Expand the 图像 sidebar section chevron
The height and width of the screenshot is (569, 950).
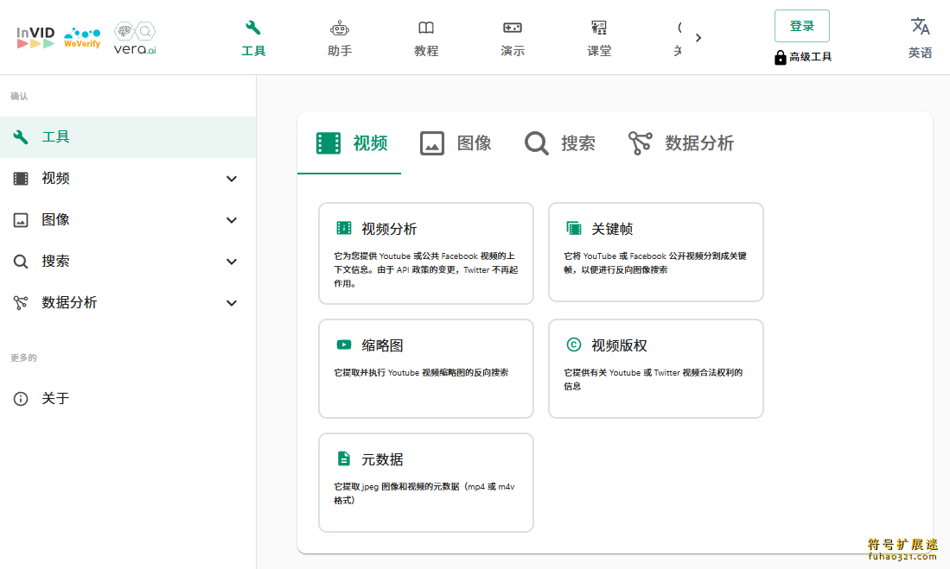[232, 220]
